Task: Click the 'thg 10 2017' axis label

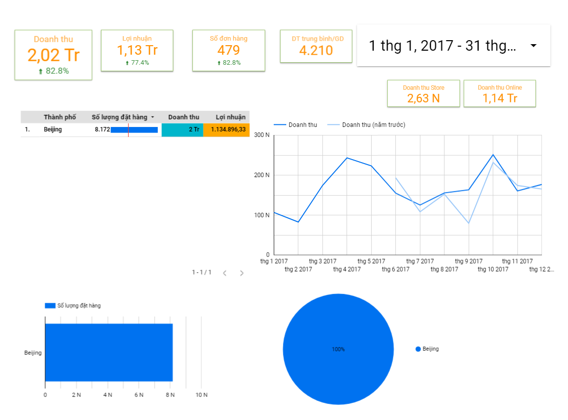Action: [x=493, y=269]
